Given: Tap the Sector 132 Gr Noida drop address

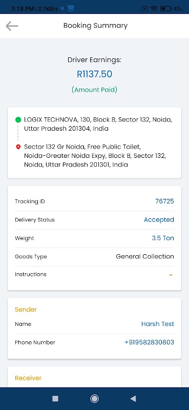Looking at the screenshot, I should (x=95, y=156).
